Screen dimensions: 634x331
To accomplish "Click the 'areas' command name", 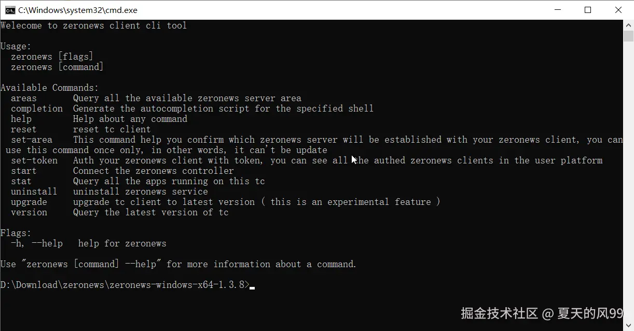I will [x=24, y=98].
